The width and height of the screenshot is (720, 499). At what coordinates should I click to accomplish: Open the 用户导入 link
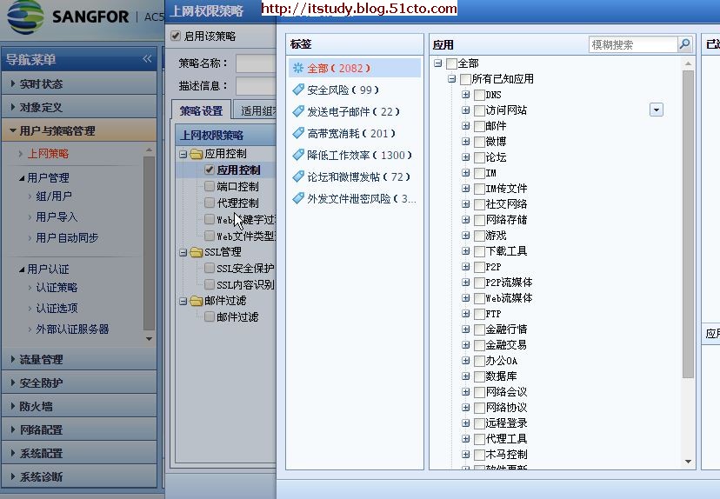click(57, 217)
